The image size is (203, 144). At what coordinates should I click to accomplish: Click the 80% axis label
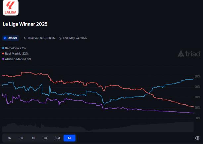pyautogui.click(x=197, y=76)
